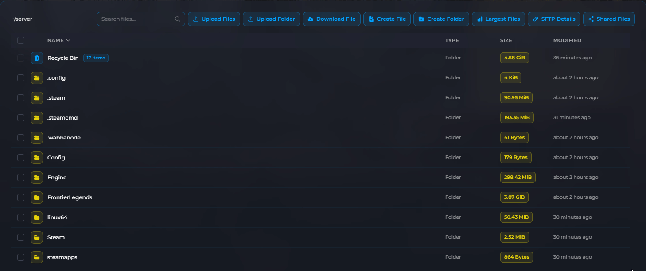
Task: Click the Download File button
Action: [x=331, y=19]
